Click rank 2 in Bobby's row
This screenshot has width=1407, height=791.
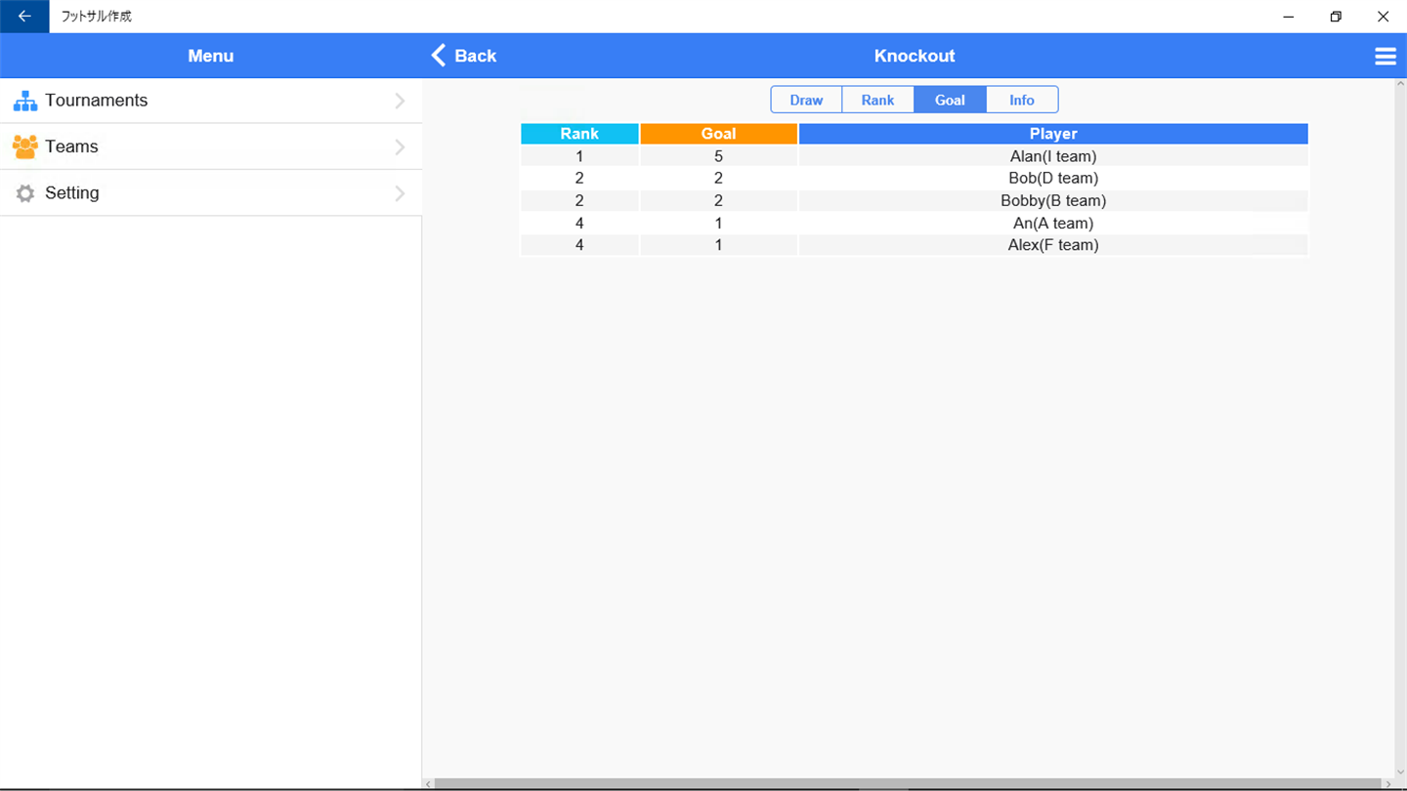(579, 200)
